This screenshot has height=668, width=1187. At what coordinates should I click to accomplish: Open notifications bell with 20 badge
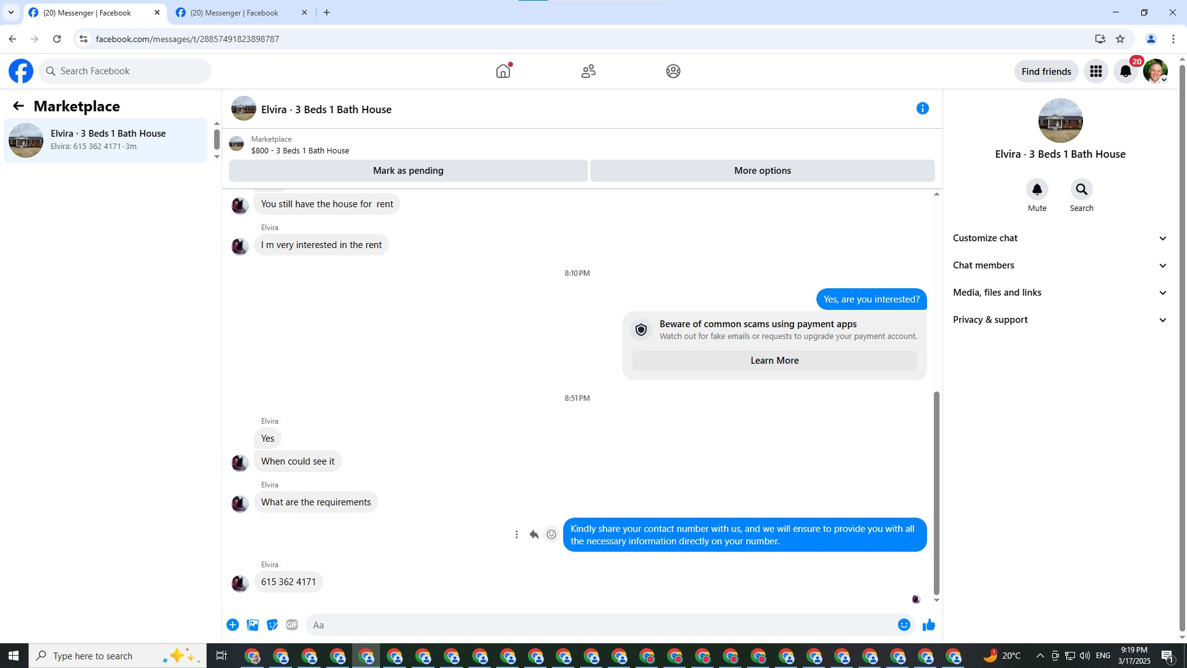pyautogui.click(x=1126, y=71)
